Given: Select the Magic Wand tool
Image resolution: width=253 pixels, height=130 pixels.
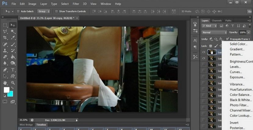Looking at the screenshot, I should click(x=13, y=31).
